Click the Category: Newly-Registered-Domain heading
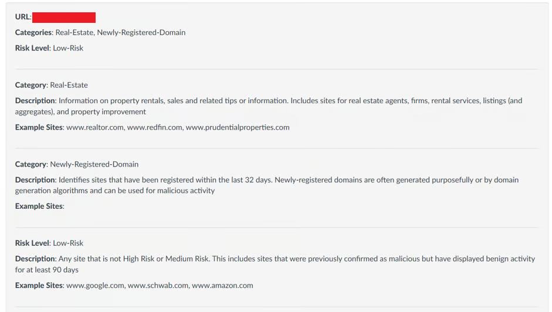Viewport: 552px width, 312px height. point(77,164)
